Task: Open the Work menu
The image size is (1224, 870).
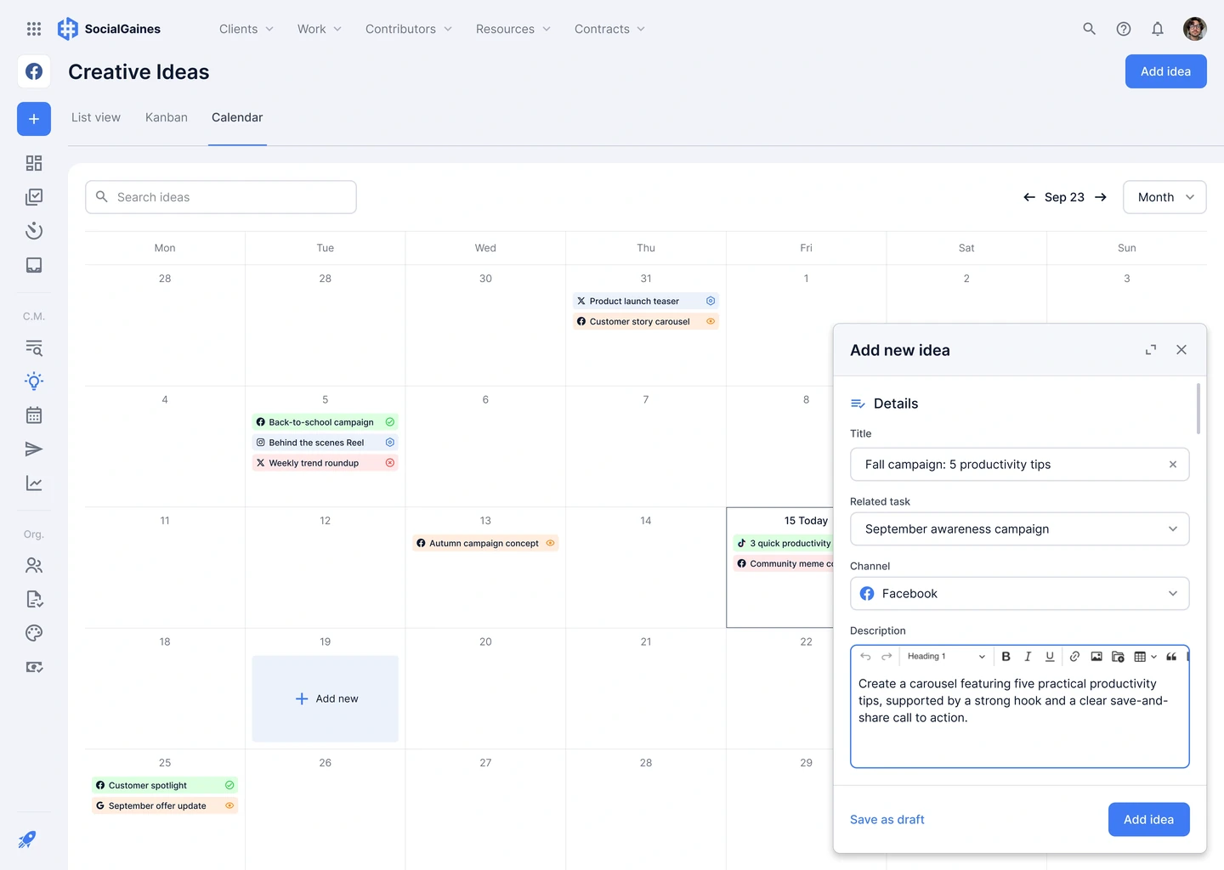Action: [320, 29]
